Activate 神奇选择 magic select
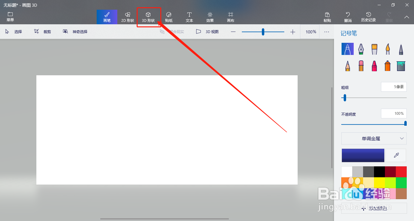The width and height of the screenshot is (414, 221). 75,32
